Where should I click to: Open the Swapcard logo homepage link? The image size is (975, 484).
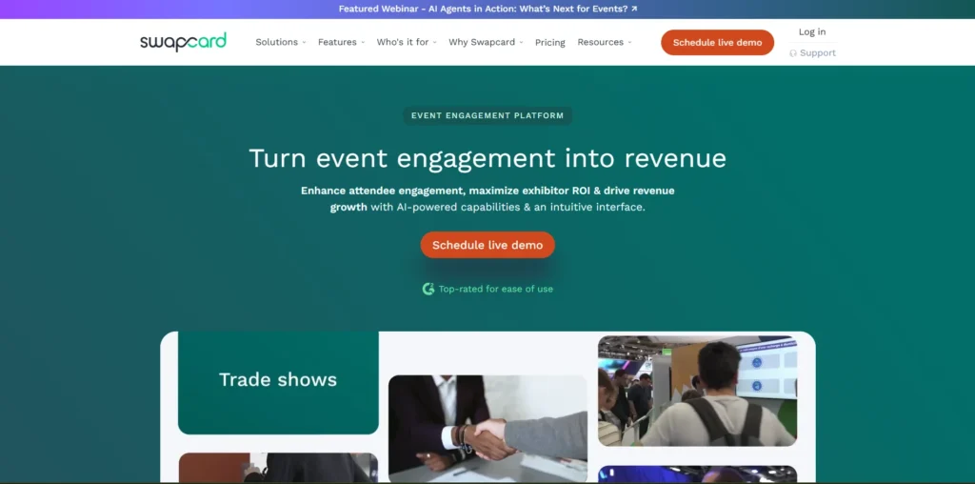[184, 42]
